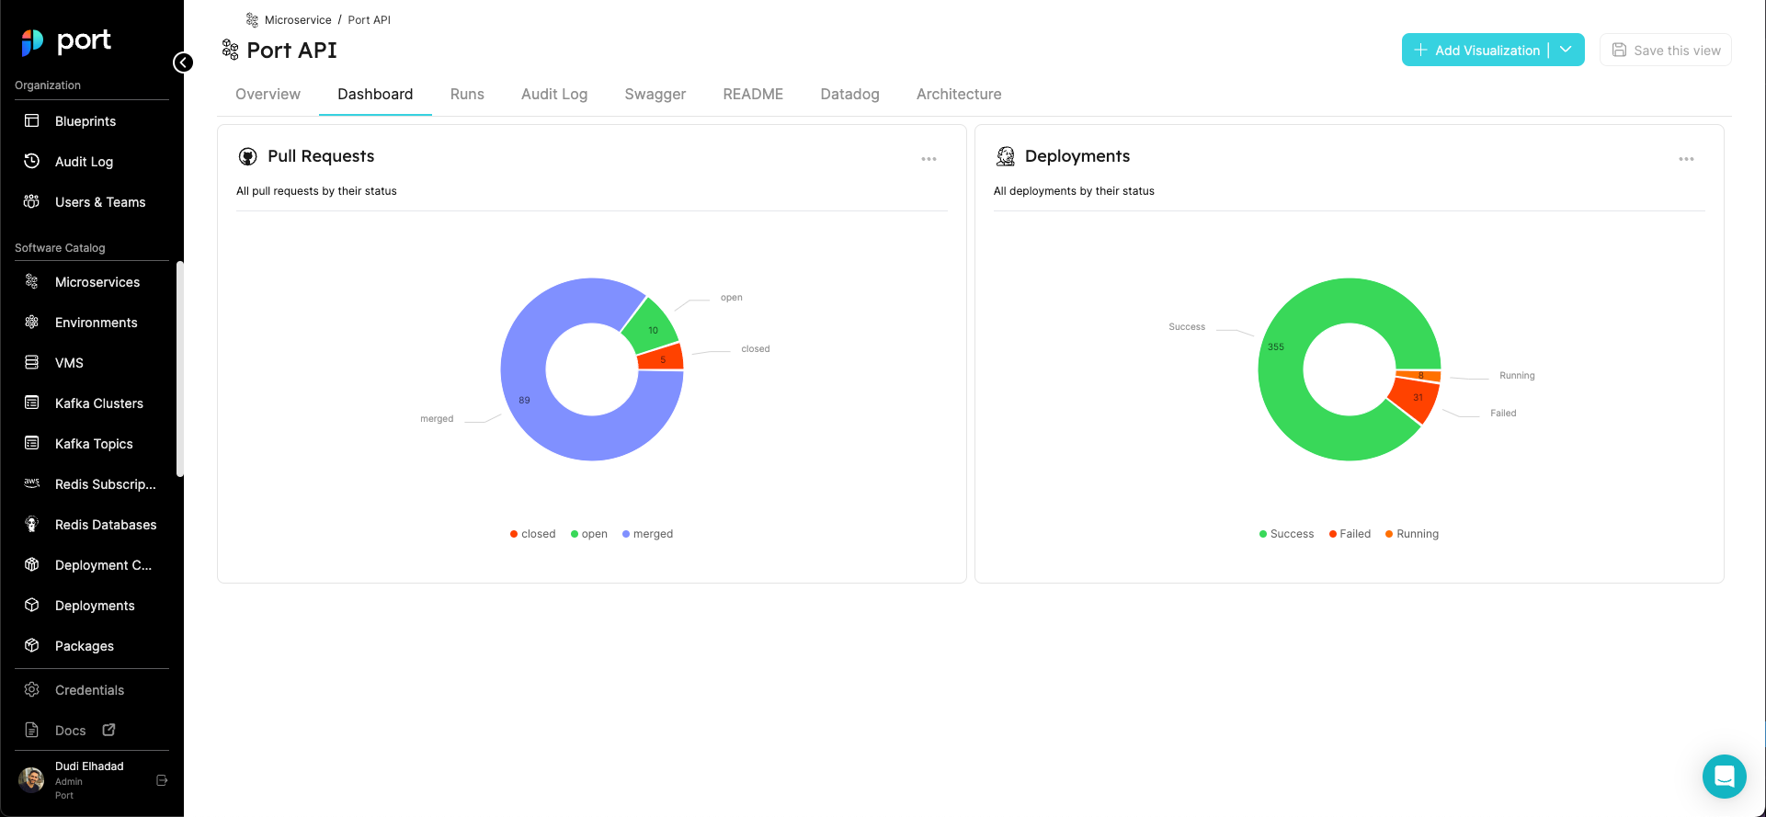Viewport: 1766px width, 817px height.
Task: Expand the Add Visualization dropdown arrow
Action: 1566,50
